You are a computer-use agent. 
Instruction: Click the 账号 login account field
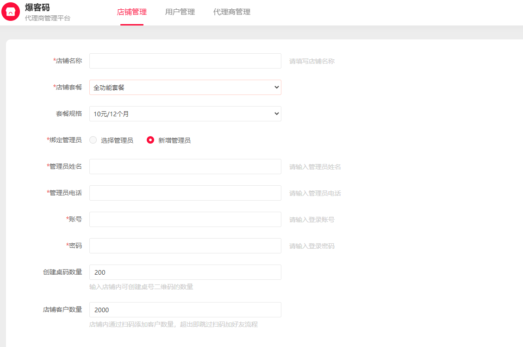pos(185,219)
